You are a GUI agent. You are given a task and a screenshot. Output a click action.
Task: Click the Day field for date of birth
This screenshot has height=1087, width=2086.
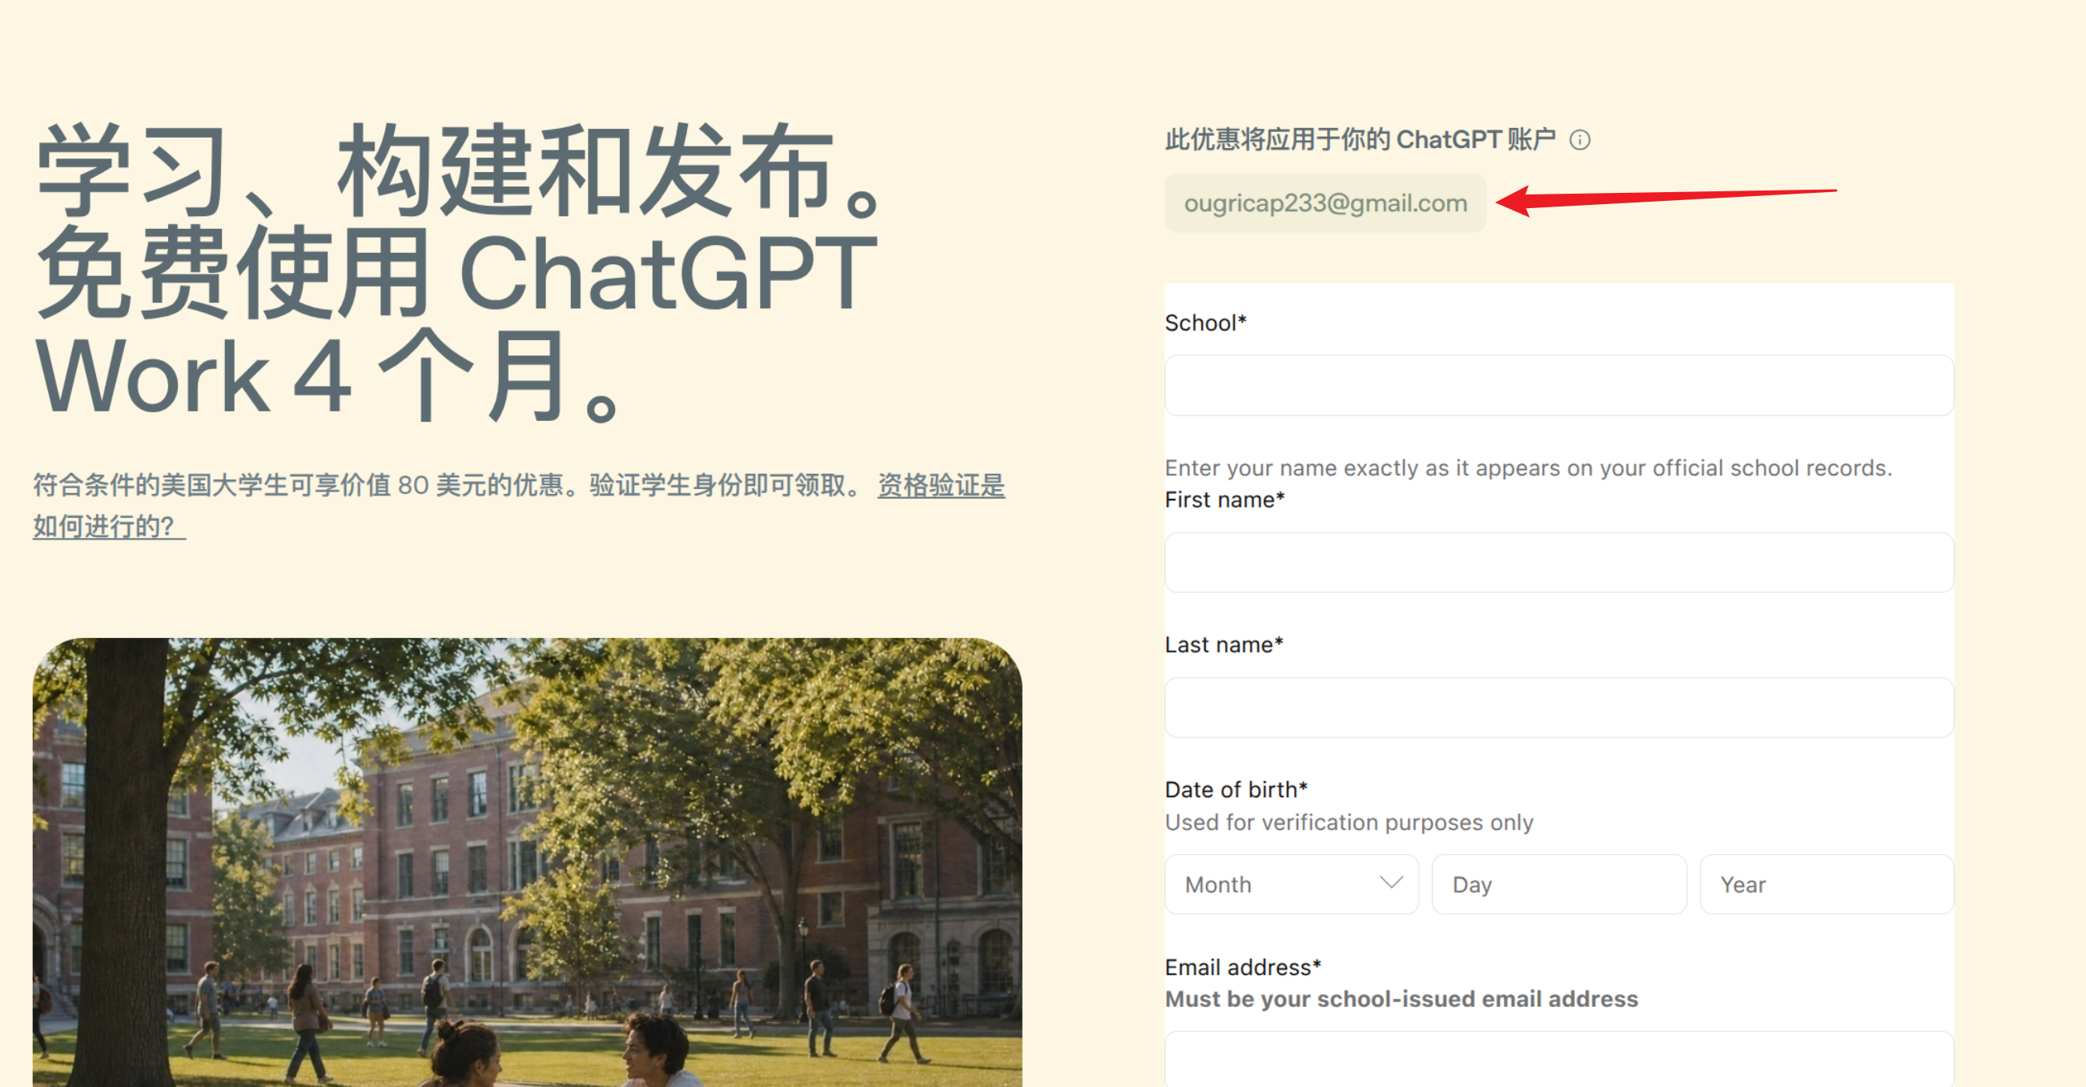coord(1559,884)
